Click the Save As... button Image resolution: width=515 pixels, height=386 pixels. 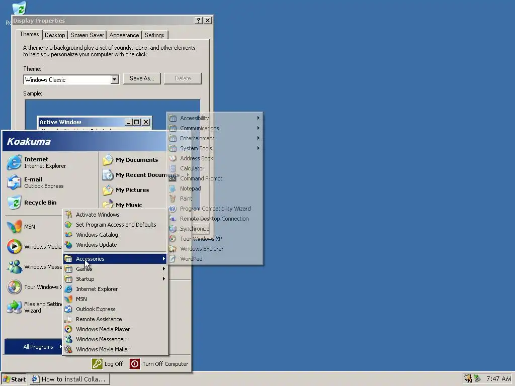coord(142,78)
